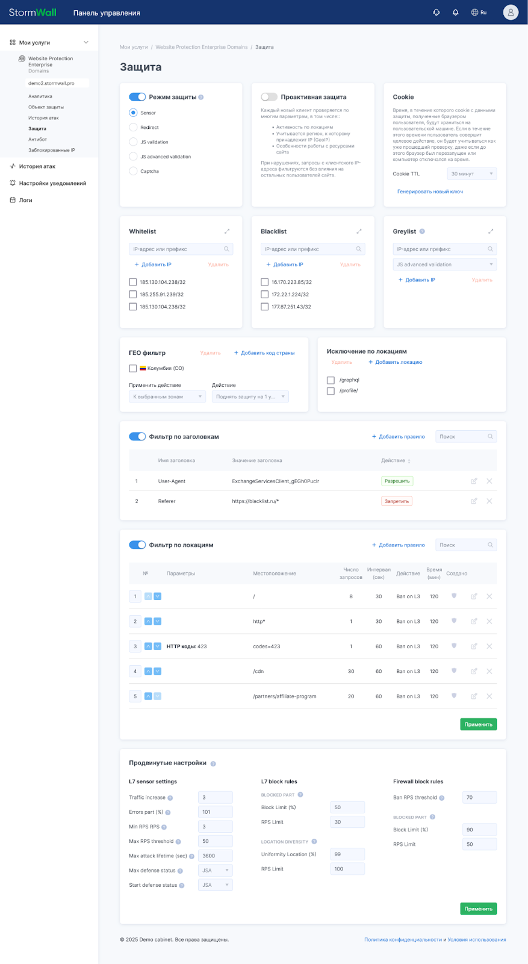Turn on Проактивная защита toggle
This screenshot has height=964, width=528.
(x=269, y=97)
